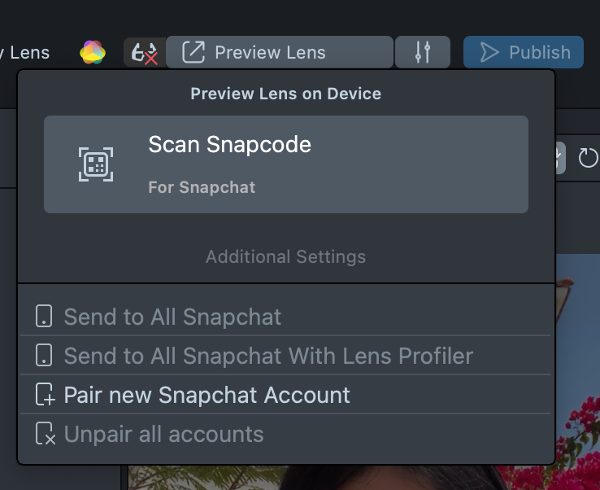This screenshot has height=490, width=600.
Task: Select the Scan Snapcode option
Action: [286, 164]
